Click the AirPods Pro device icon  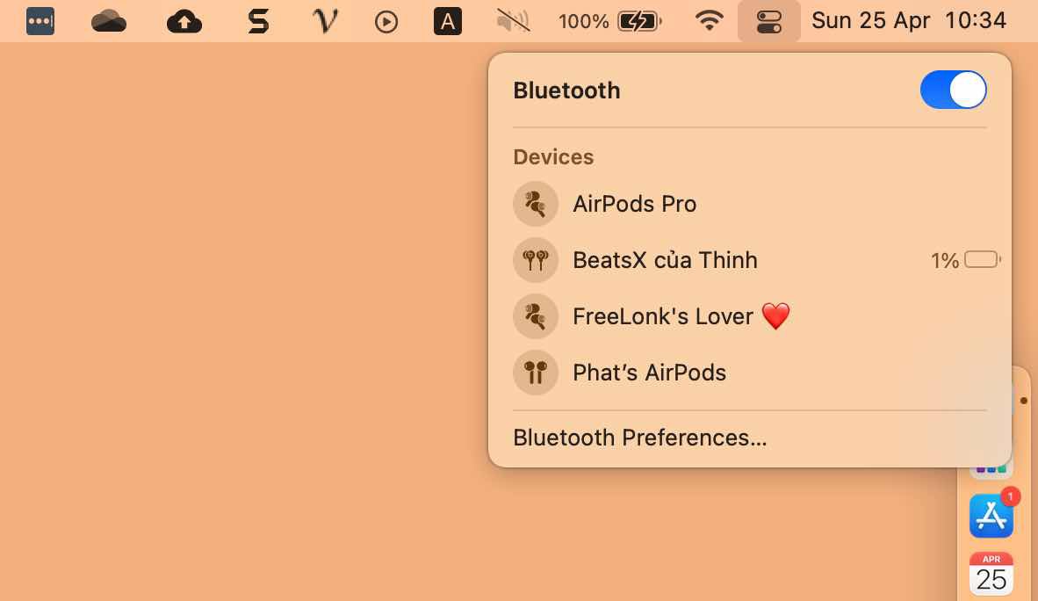click(x=536, y=204)
